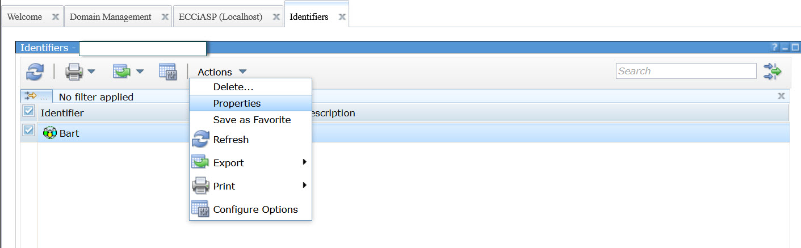This screenshot has height=248, width=801.
Task: Close the ECCiASP (Localhost) tab
Action: (x=275, y=16)
